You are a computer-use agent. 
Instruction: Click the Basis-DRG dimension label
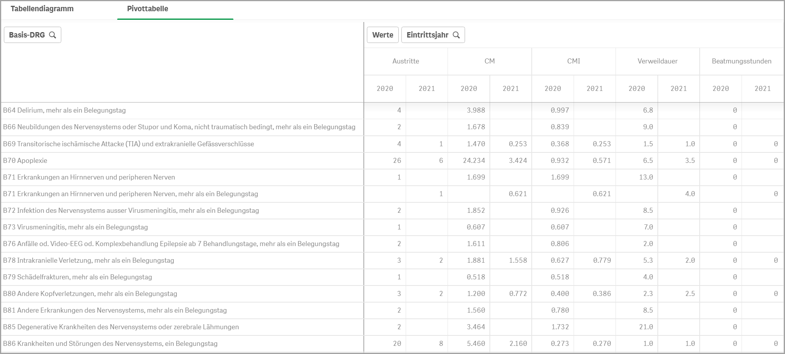pyautogui.click(x=27, y=35)
